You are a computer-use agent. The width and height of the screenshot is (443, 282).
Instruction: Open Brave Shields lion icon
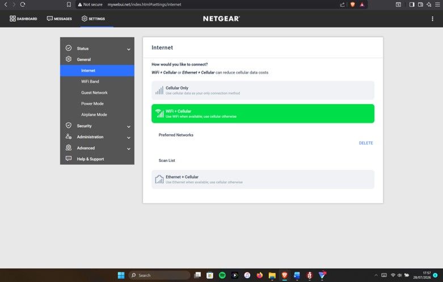(x=352, y=5)
